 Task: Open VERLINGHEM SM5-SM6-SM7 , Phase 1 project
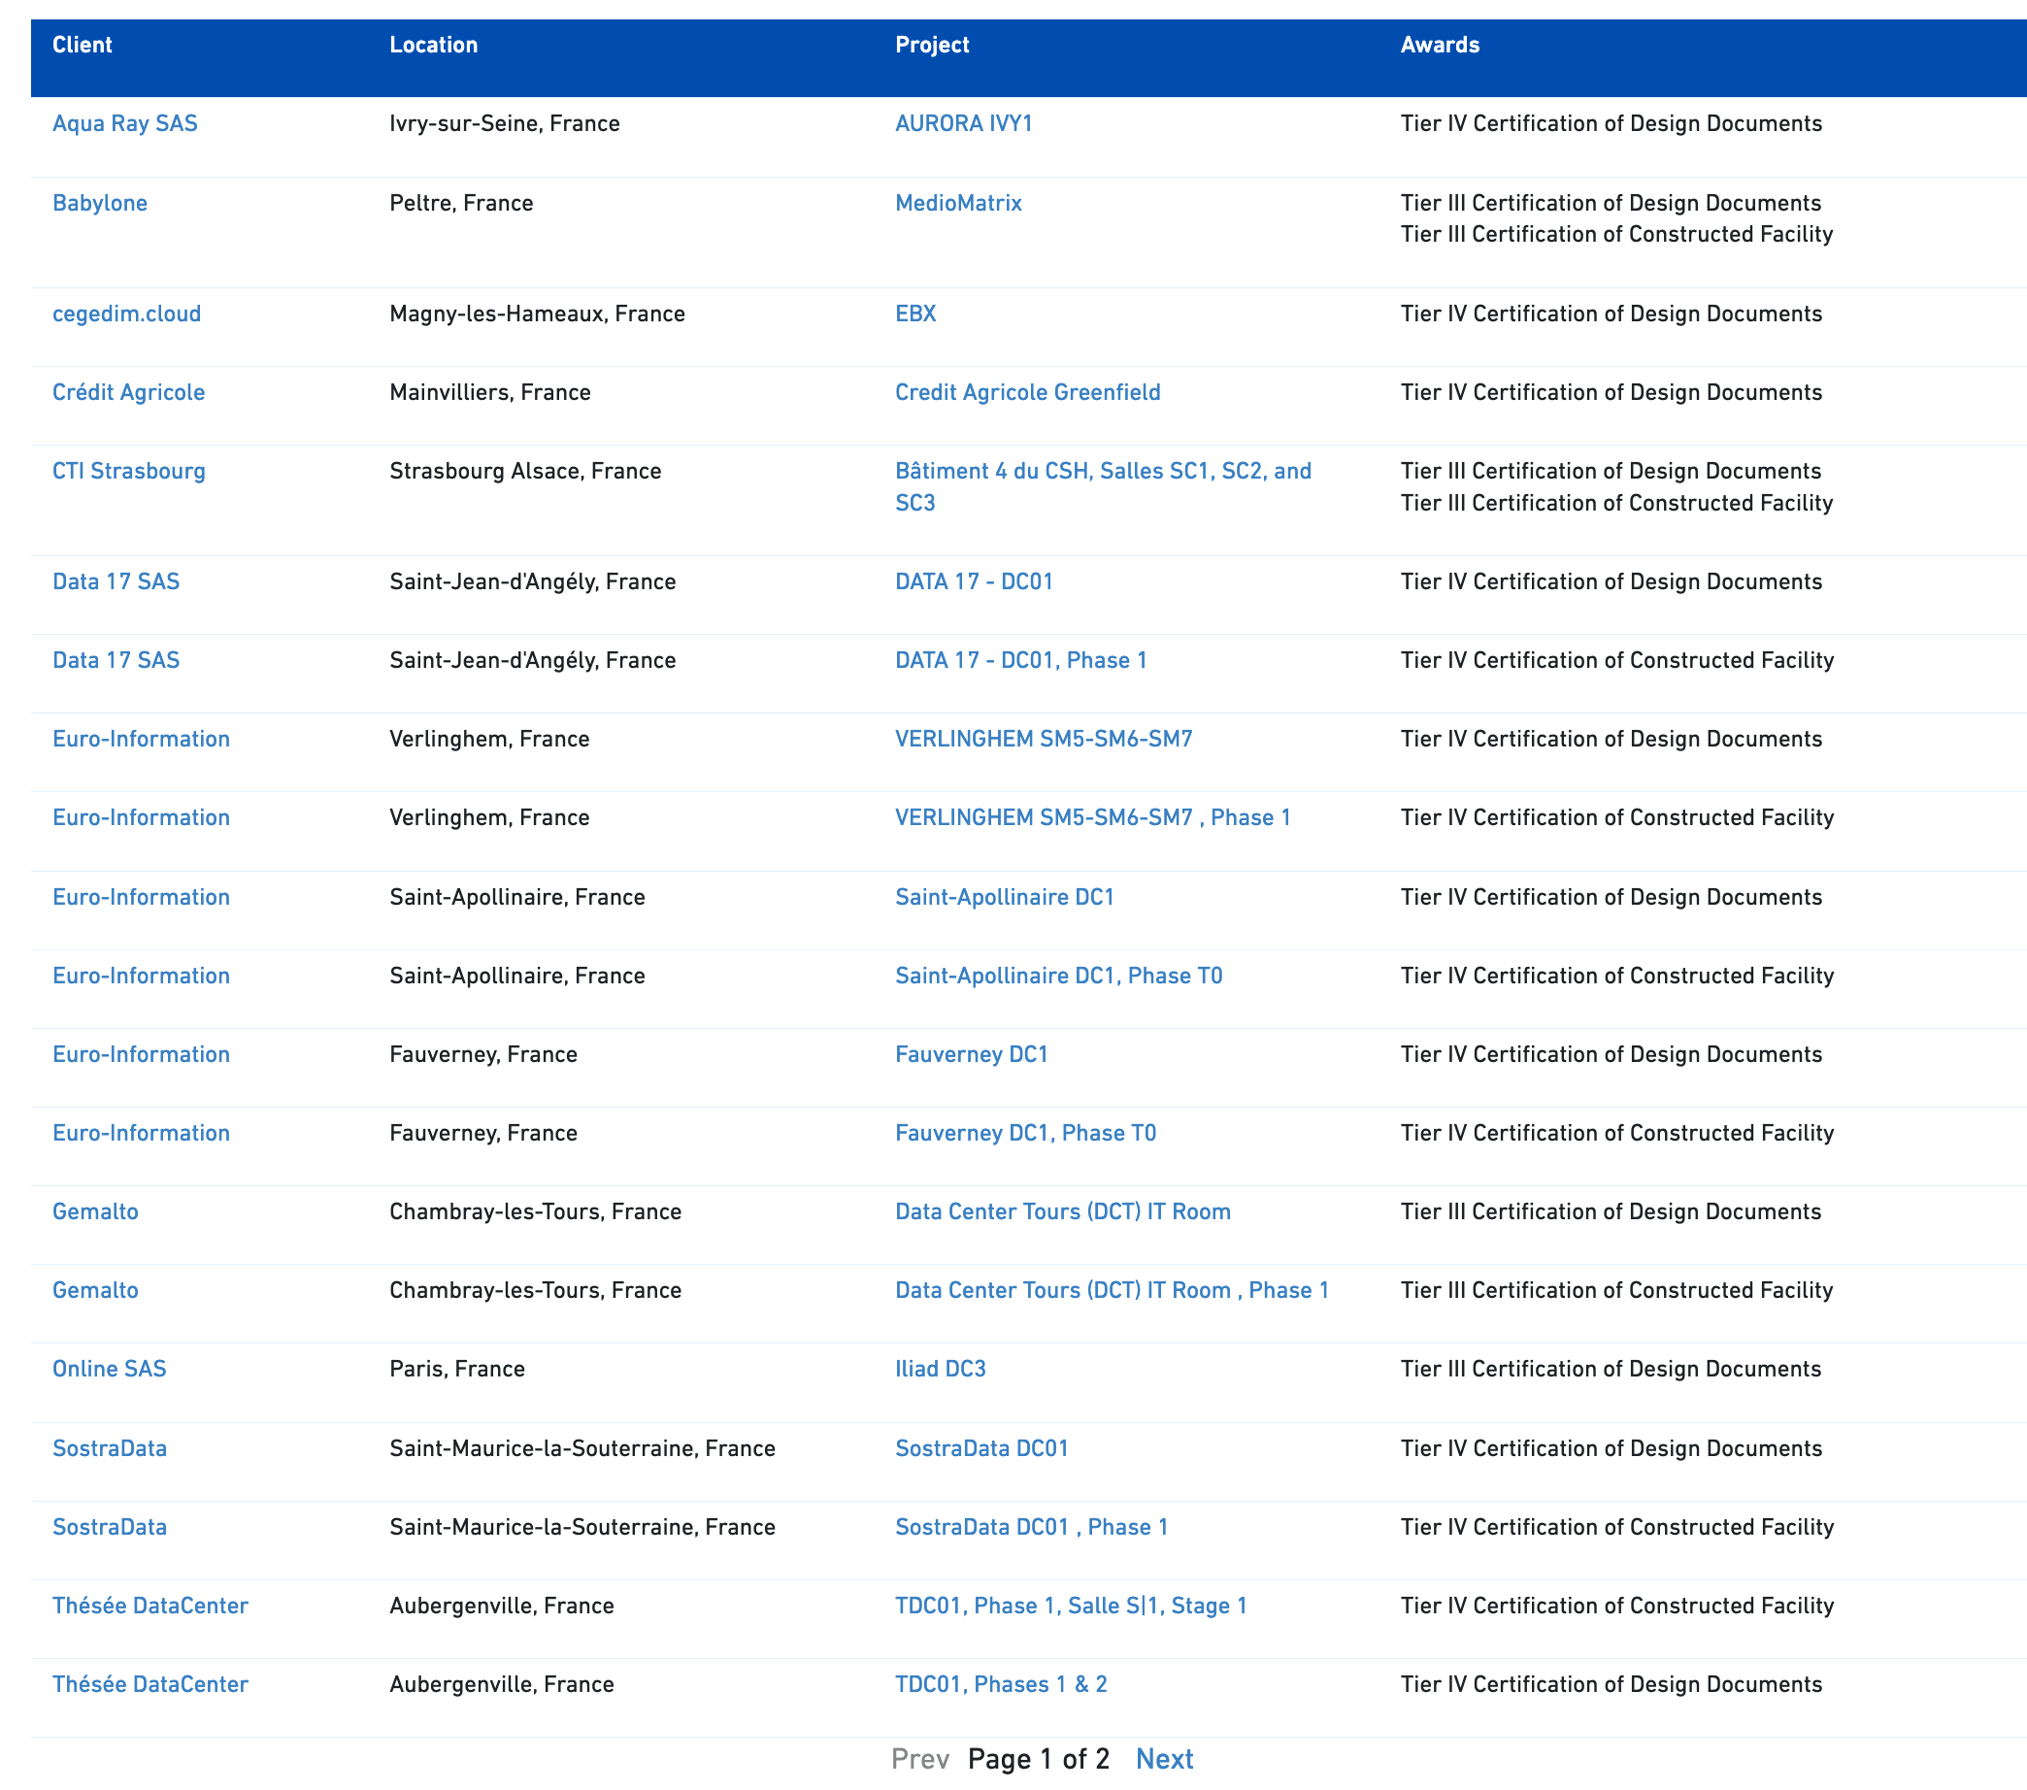tap(1092, 818)
